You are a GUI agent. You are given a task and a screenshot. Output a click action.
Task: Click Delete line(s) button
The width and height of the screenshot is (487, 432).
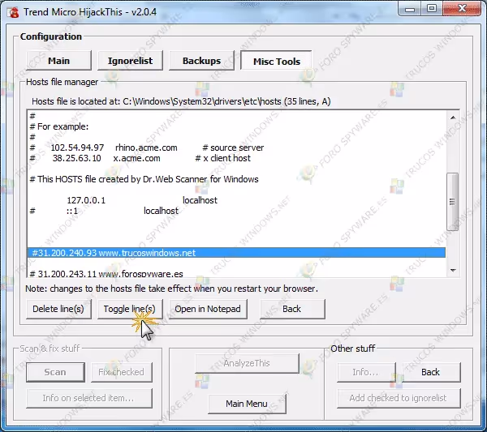coord(58,309)
